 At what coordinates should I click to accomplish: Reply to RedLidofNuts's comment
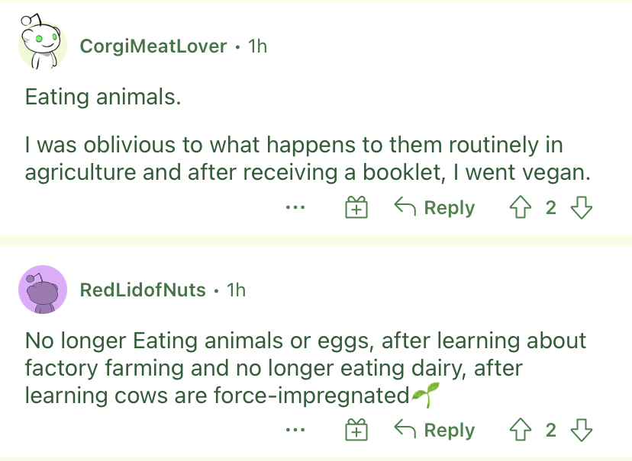(x=434, y=430)
